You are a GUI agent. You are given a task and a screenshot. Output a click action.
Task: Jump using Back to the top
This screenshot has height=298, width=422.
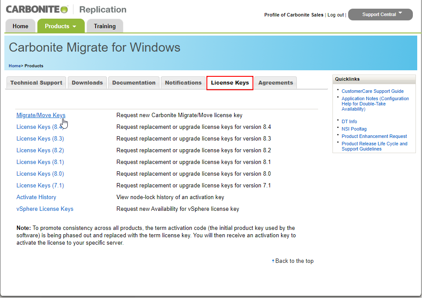click(294, 261)
